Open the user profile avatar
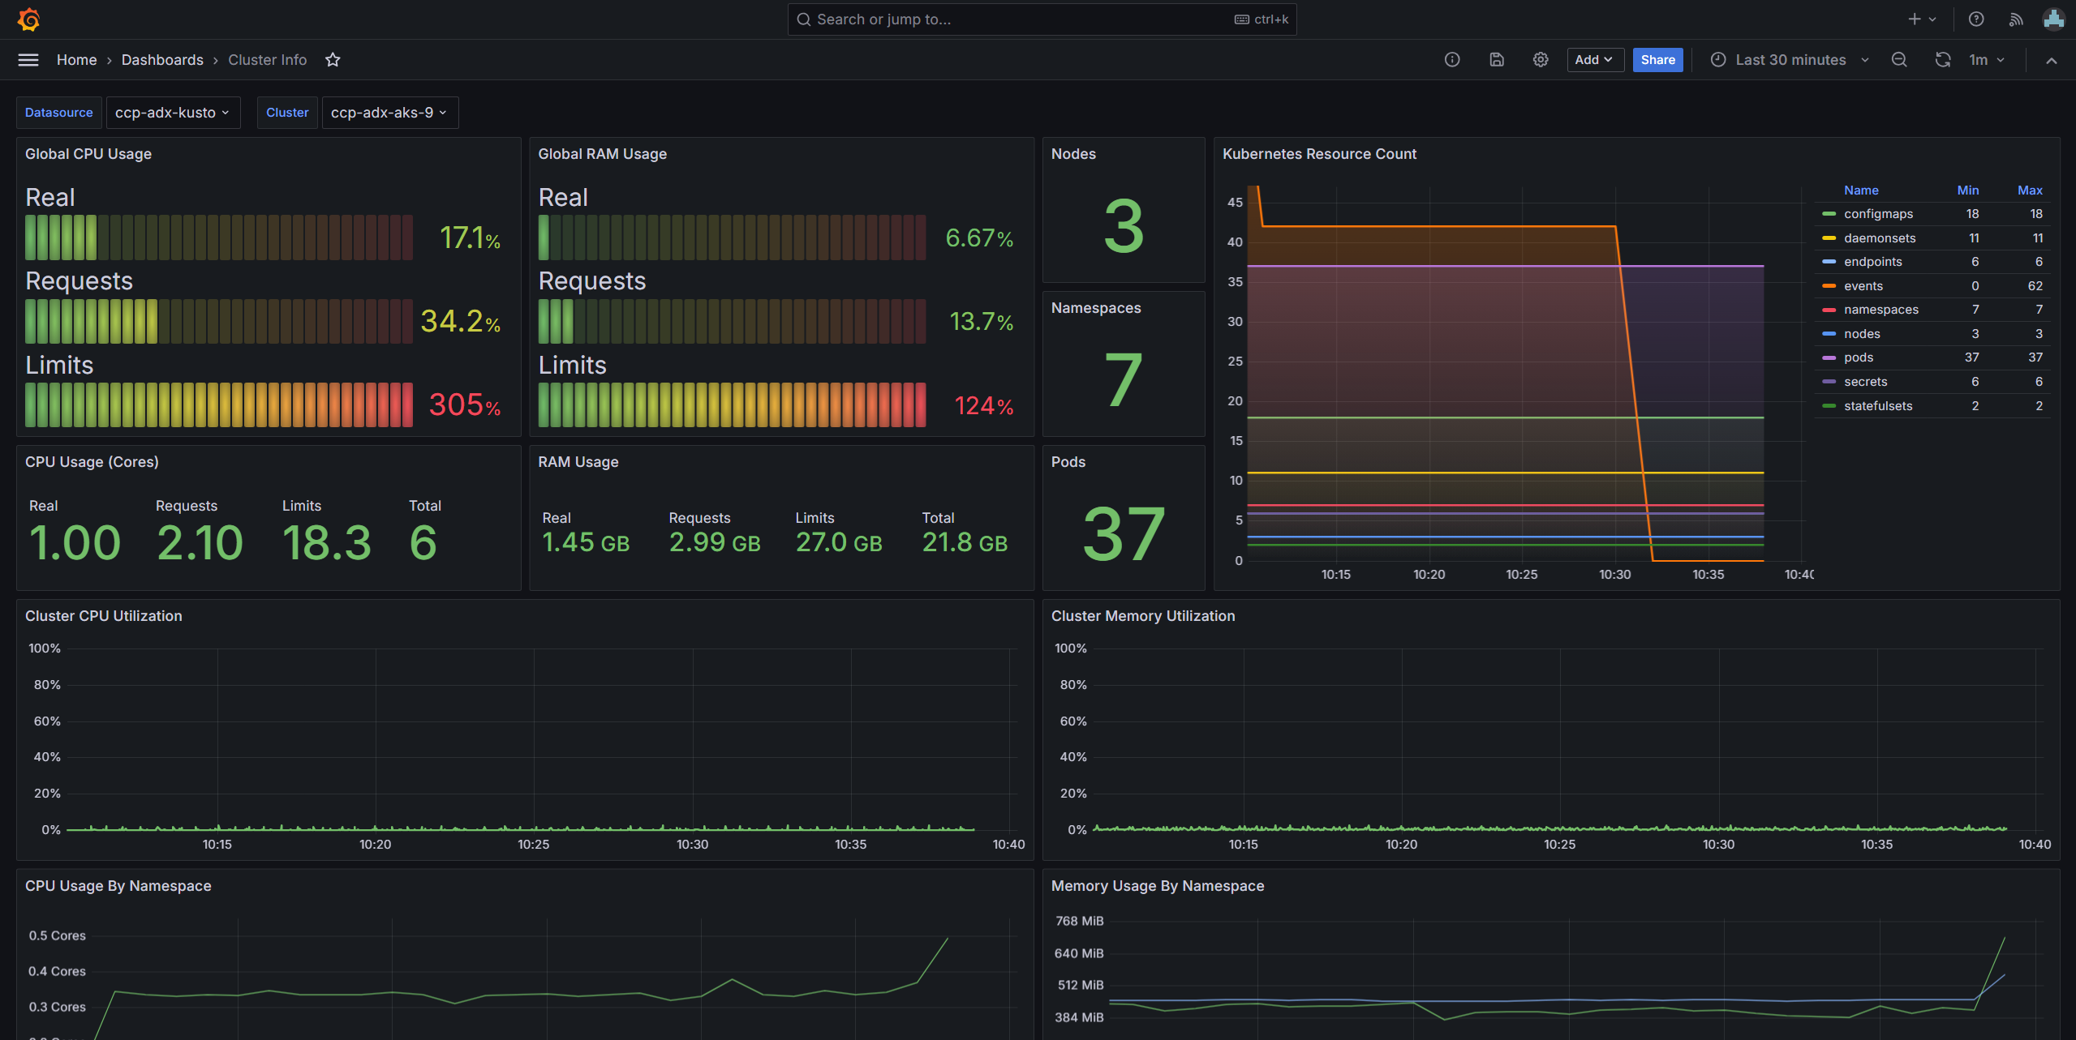This screenshot has height=1040, width=2076. click(2054, 19)
